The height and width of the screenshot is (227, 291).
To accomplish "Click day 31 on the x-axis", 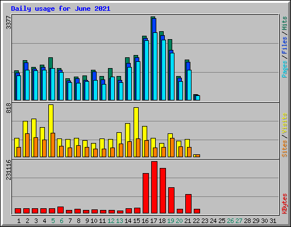I will point(273,221).
